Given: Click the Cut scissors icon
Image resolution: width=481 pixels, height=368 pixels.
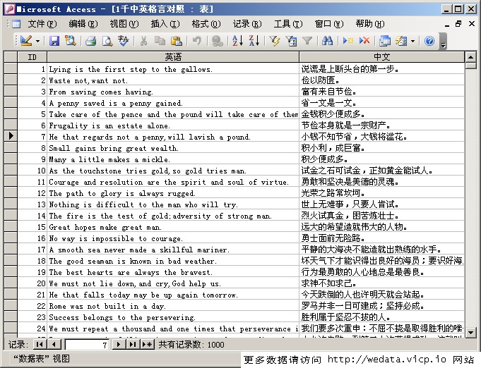Looking at the screenshot, I should [x=143, y=41].
